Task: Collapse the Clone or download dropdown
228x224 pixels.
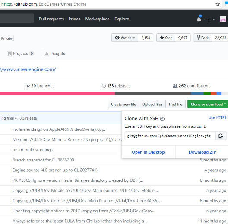Action: 208,104
